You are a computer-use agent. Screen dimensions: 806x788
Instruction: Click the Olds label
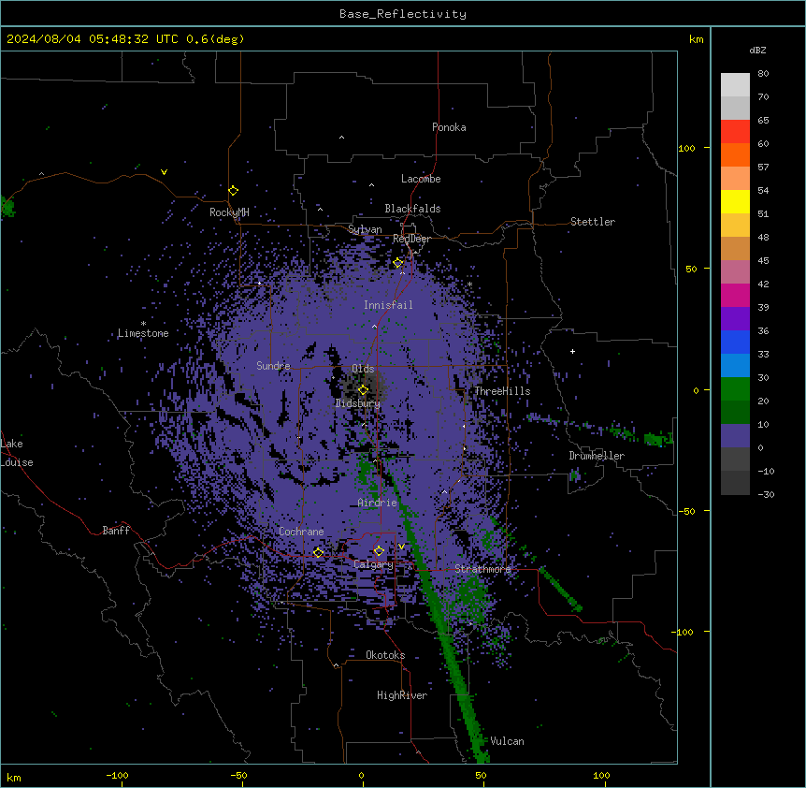coord(363,369)
